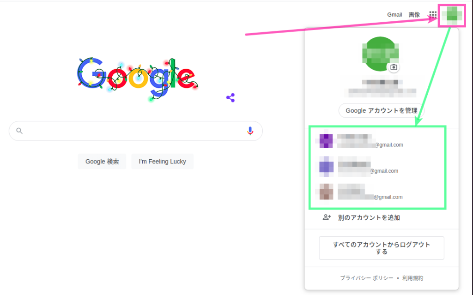Open 利用規約 link
This screenshot has width=473, height=295.
coord(412,278)
